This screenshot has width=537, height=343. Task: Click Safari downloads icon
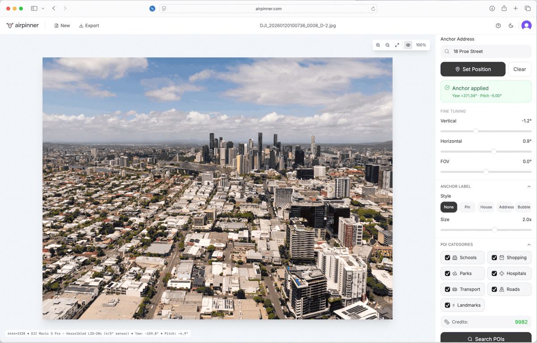click(x=492, y=8)
